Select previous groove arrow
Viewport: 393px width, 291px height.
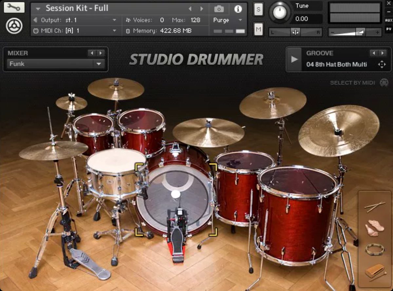tap(374, 53)
